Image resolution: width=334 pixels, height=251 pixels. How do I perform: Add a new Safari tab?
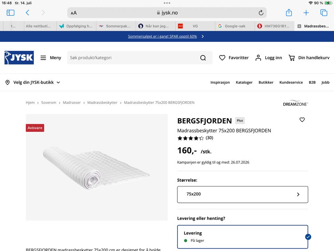306,13
